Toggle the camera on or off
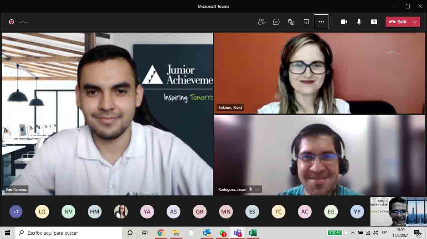Viewport: 427px width, 239px height. point(344,22)
